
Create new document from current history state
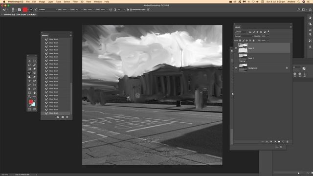pyautogui.click(x=58, y=117)
